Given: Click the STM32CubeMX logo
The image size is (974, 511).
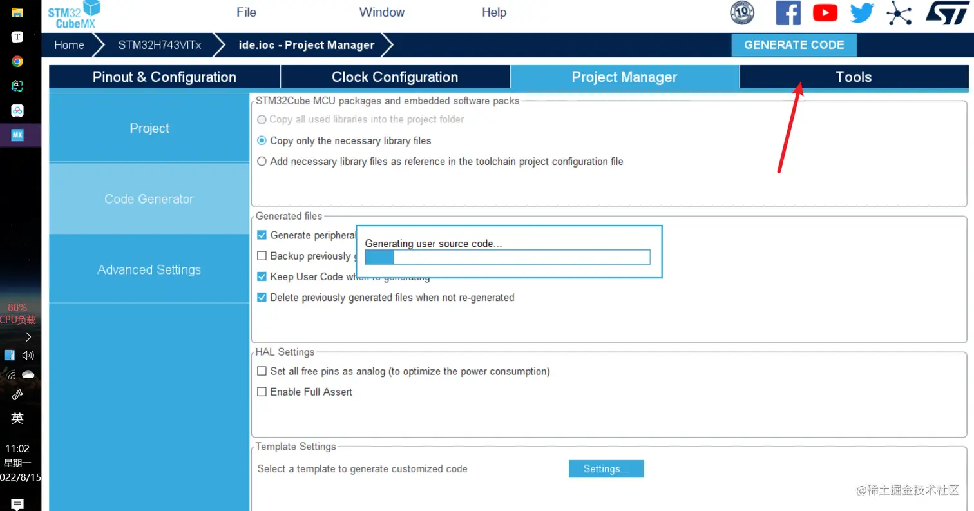Looking at the screenshot, I should pos(74,15).
